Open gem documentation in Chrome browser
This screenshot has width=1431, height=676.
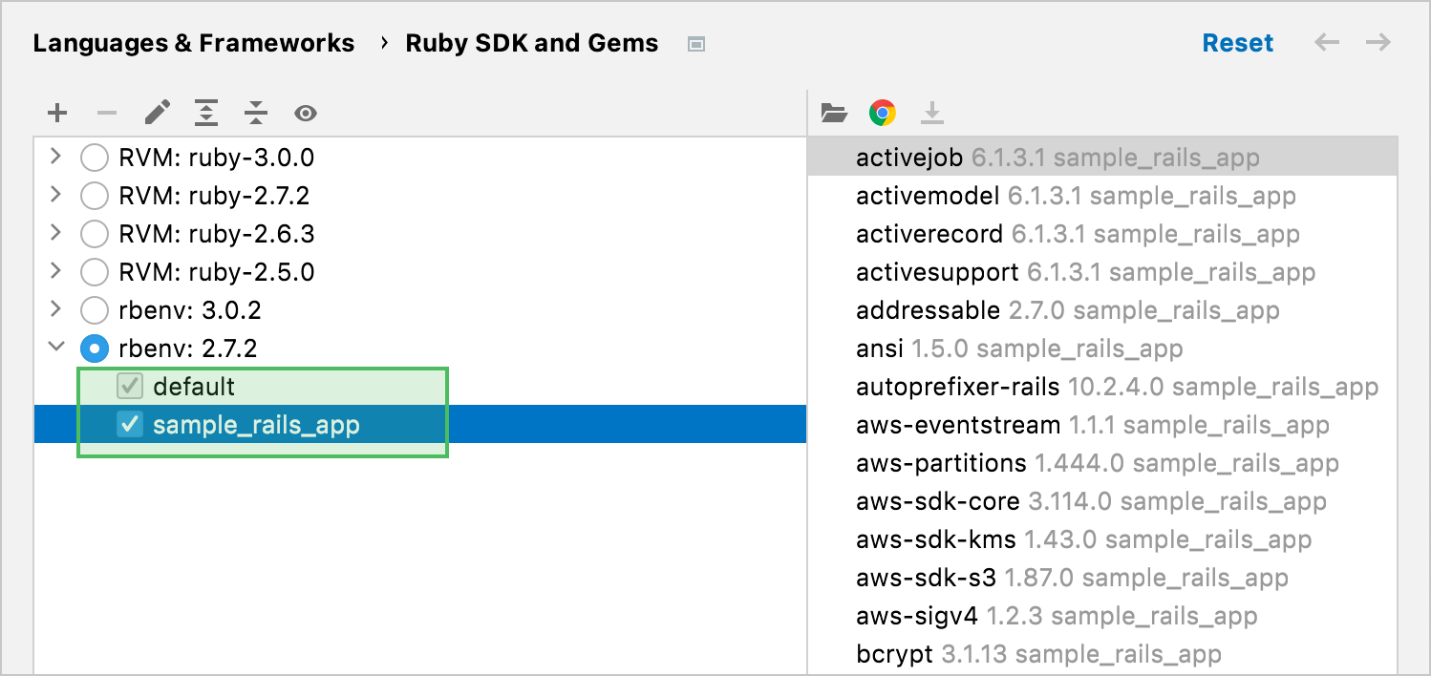click(883, 112)
